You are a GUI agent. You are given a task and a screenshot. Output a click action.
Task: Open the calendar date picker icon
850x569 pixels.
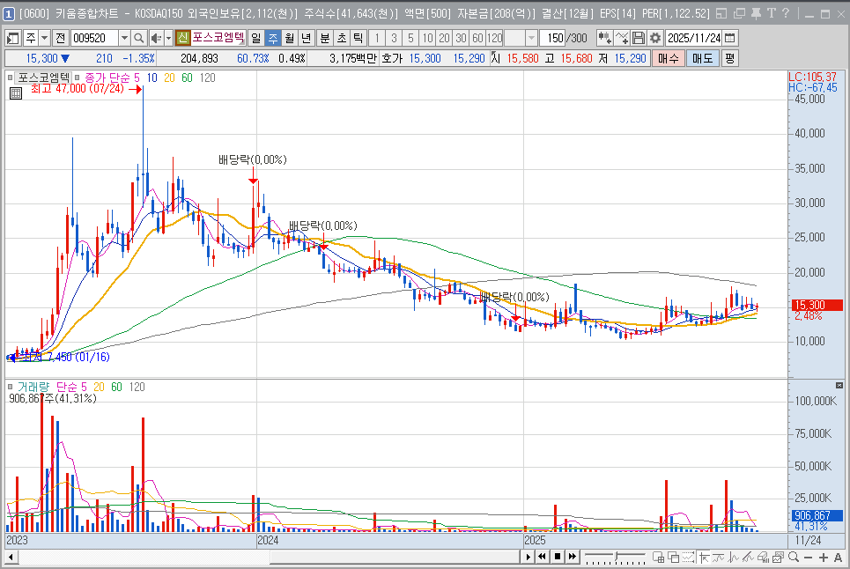click(729, 38)
